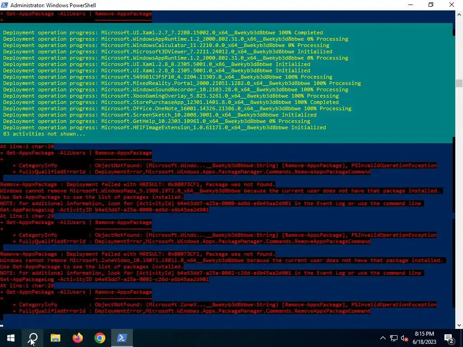Screen dimensions: 463x347
Task: Click the Get-AppPackageLog ActivityID ending 0000-ad6d line
Action: click(104, 210)
